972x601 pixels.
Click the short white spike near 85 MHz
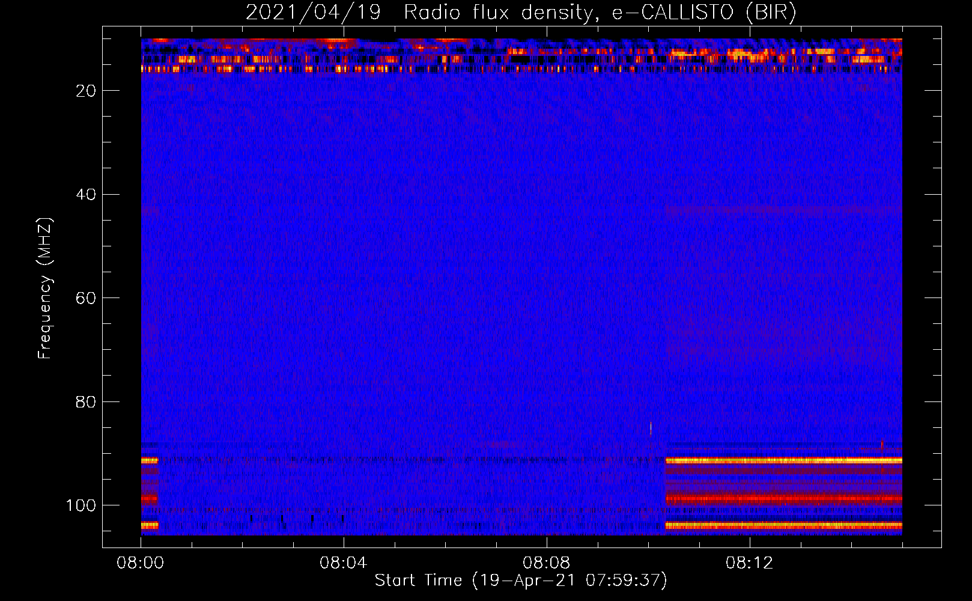point(651,428)
